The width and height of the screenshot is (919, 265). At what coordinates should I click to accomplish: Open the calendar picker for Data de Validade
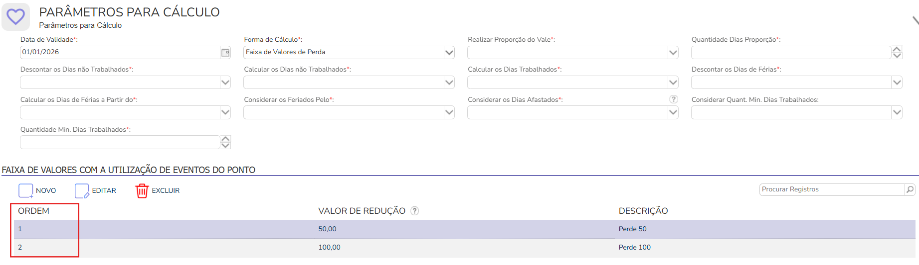tap(225, 52)
